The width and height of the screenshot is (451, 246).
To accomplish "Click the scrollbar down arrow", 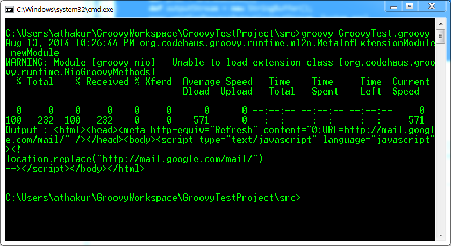I will [441, 236].
